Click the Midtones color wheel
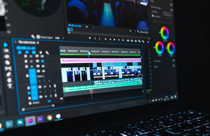Screen dimensions: 210x136 pos(165,33)
